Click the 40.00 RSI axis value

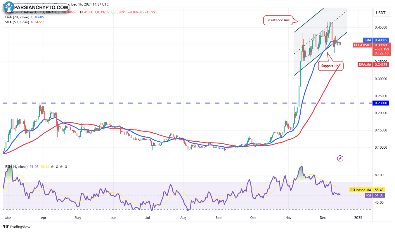pos(379,203)
